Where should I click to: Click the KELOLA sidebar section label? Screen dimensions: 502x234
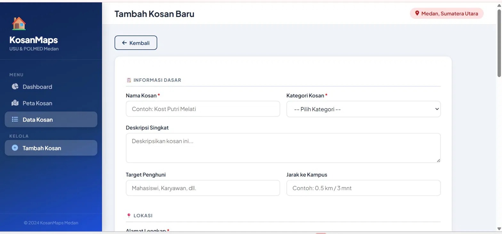click(19, 136)
